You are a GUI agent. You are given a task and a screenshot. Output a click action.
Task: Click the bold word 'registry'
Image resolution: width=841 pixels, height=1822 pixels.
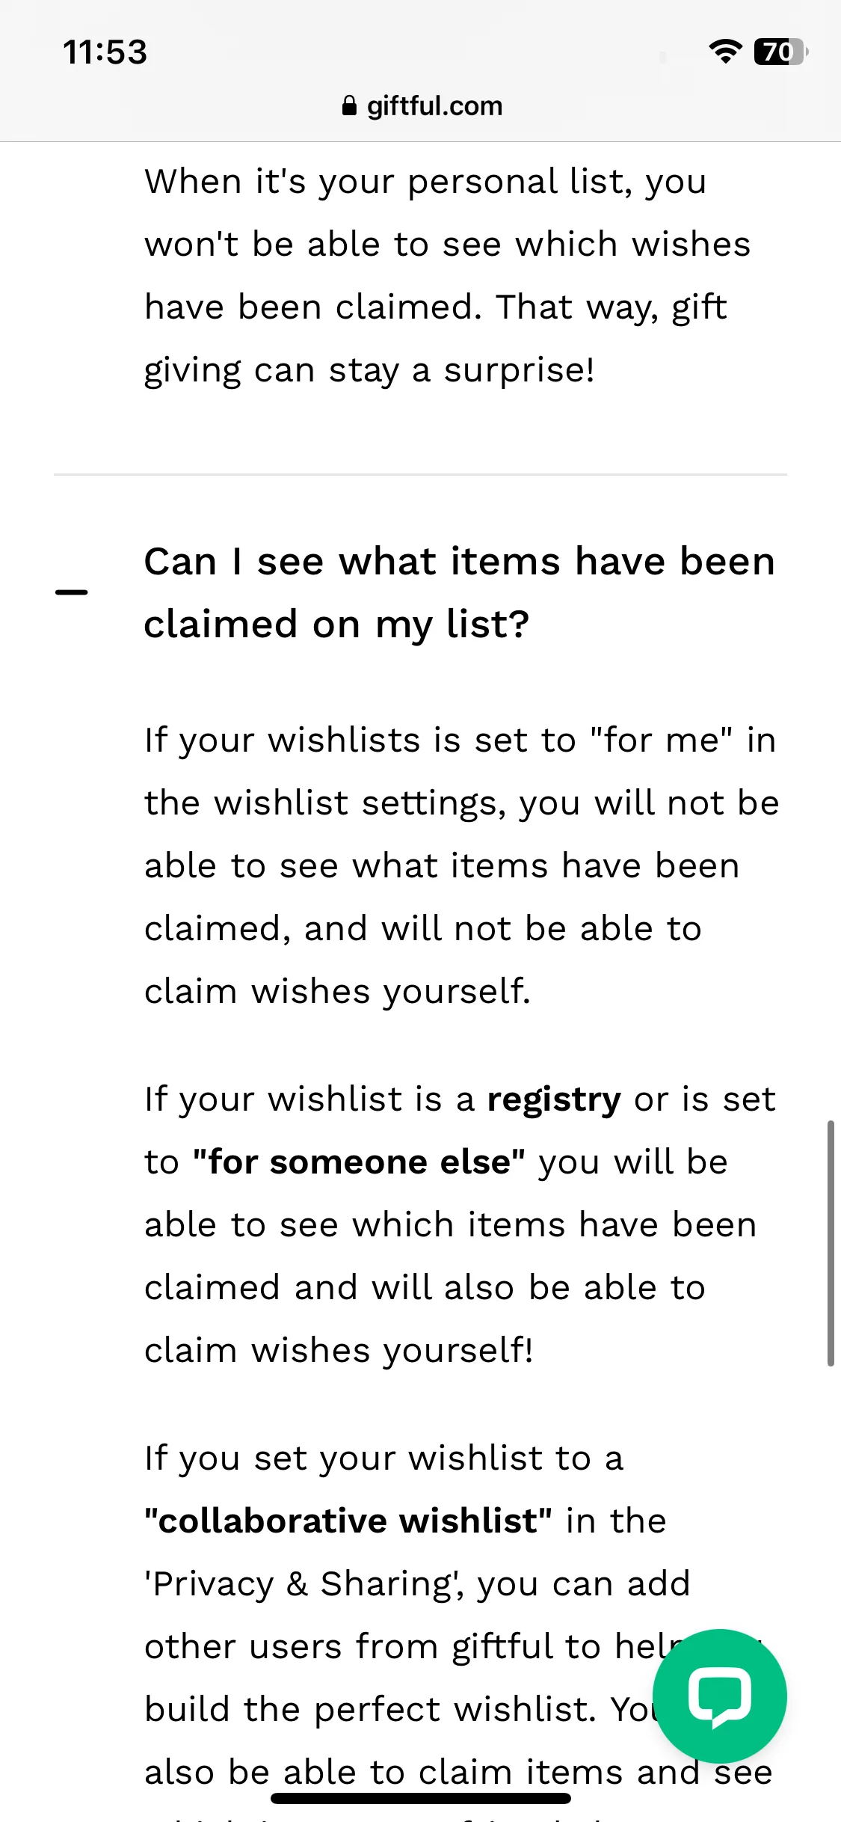tap(554, 1099)
